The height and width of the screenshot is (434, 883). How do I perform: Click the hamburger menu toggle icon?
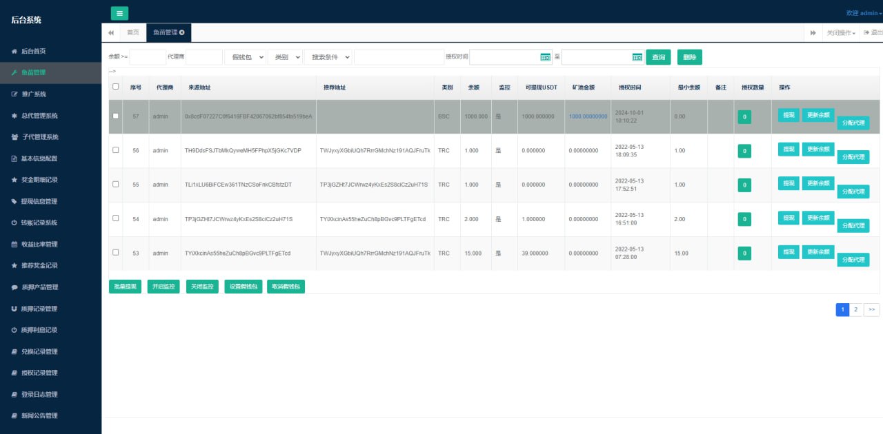tap(119, 13)
